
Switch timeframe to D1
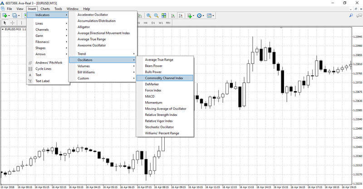pos(153,23)
